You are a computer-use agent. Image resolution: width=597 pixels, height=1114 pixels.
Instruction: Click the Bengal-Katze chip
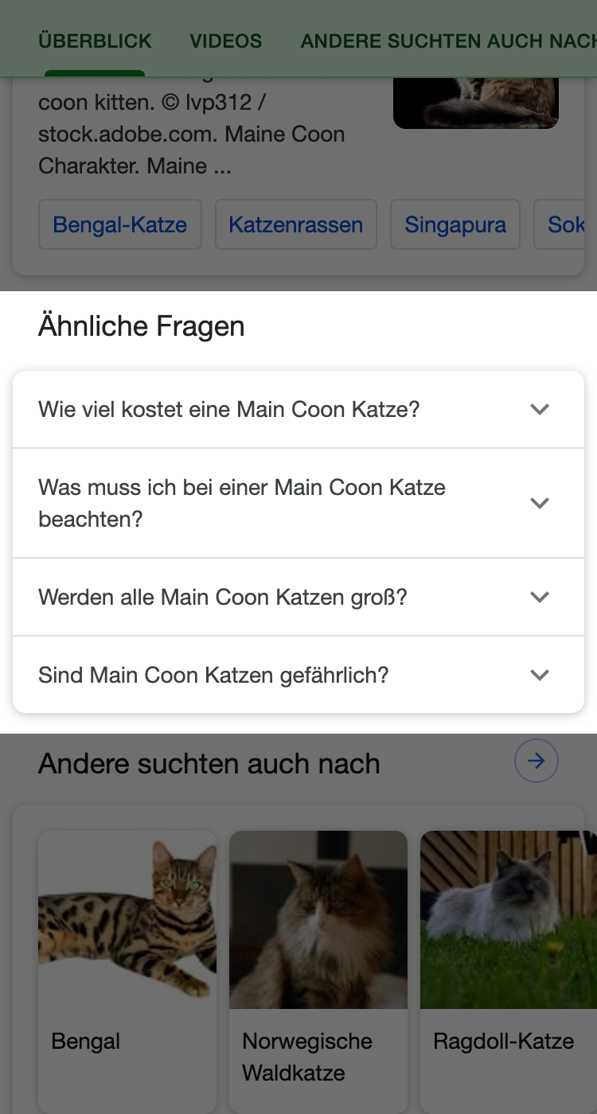coord(120,225)
